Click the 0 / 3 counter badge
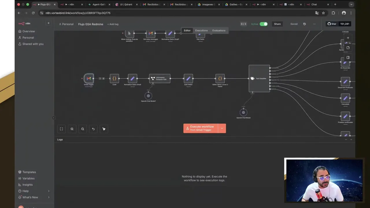 [x=243, y=24]
